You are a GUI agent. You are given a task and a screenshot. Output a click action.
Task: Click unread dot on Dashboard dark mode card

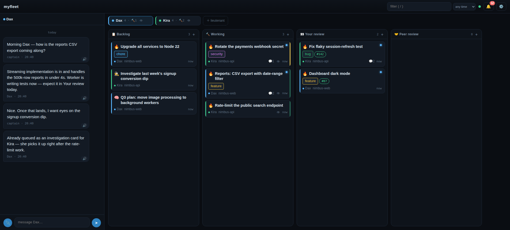coord(381,72)
